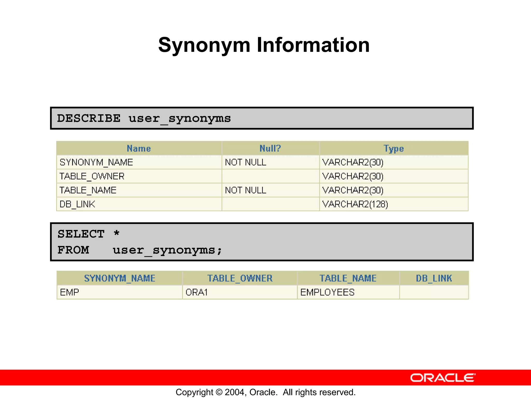Select the Name column header
531x398 pixels.
139,148
